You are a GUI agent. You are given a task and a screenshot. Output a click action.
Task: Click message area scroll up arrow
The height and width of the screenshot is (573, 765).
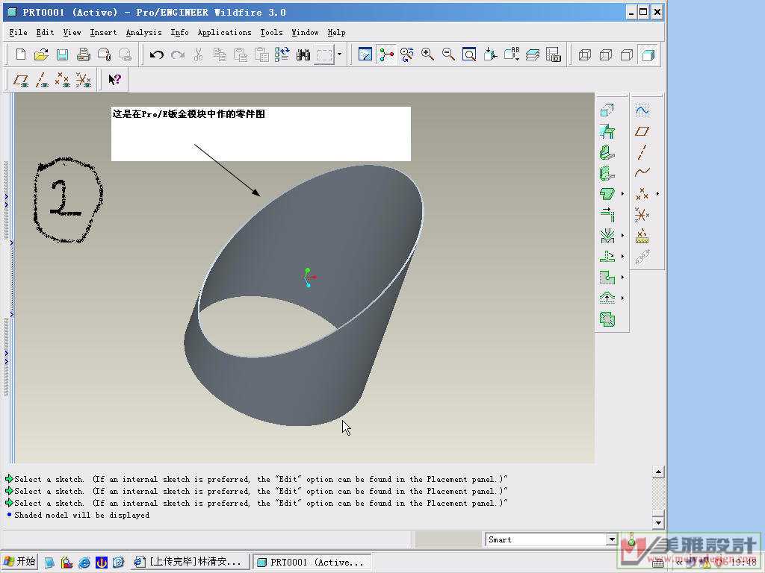click(x=658, y=472)
